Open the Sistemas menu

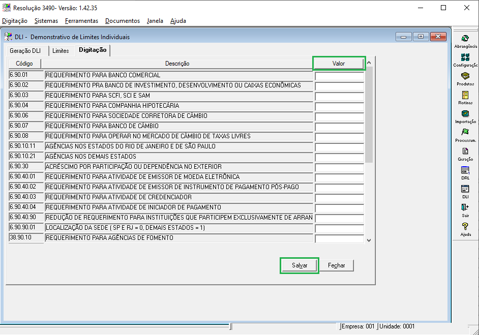[46, 21]
